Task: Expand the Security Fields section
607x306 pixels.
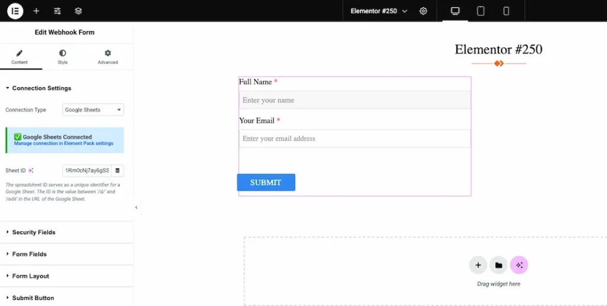Action: [34, 232]
